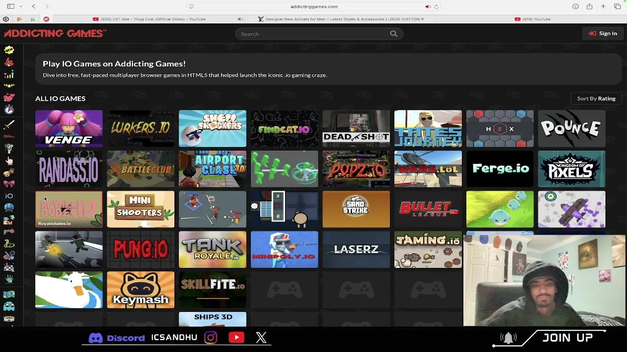Open the Laserz game thumbnail
627x352 pixels.
pos(356,250)
